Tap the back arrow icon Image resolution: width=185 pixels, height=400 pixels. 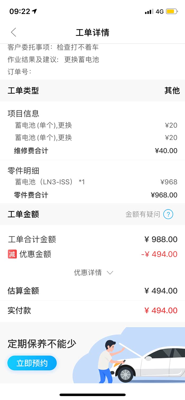coord(13,32)
